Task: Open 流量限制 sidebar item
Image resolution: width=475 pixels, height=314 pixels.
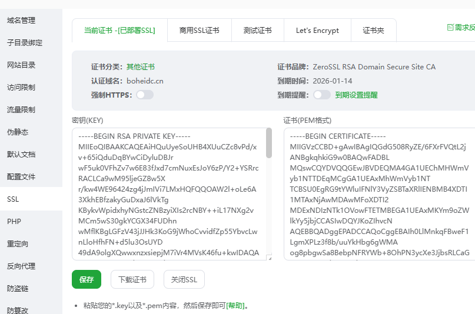Action: tap(21, 110)
